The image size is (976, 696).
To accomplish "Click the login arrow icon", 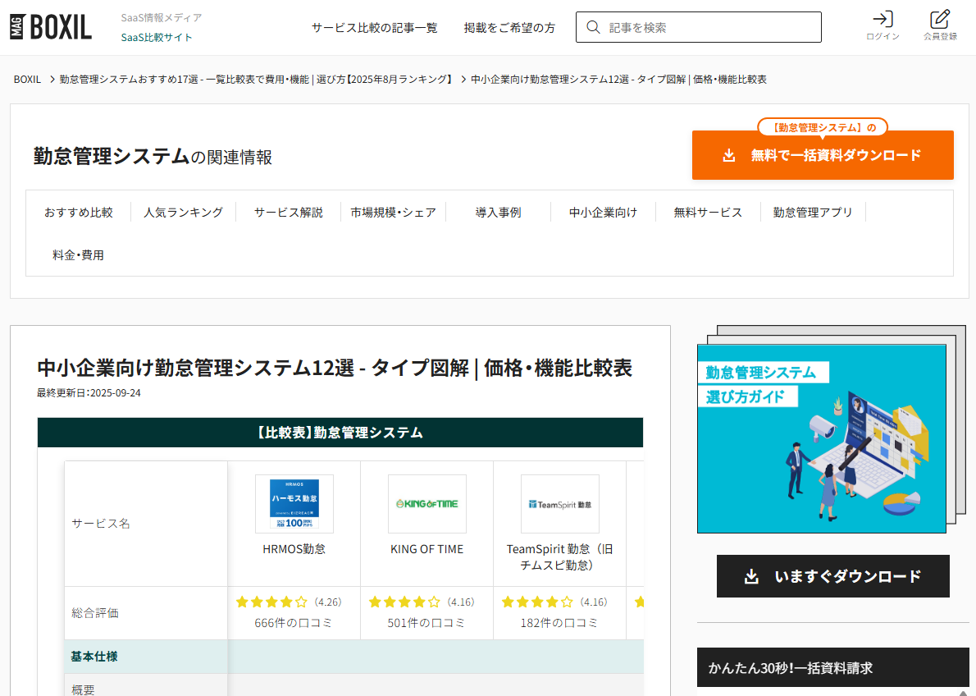I will point(883,20).
